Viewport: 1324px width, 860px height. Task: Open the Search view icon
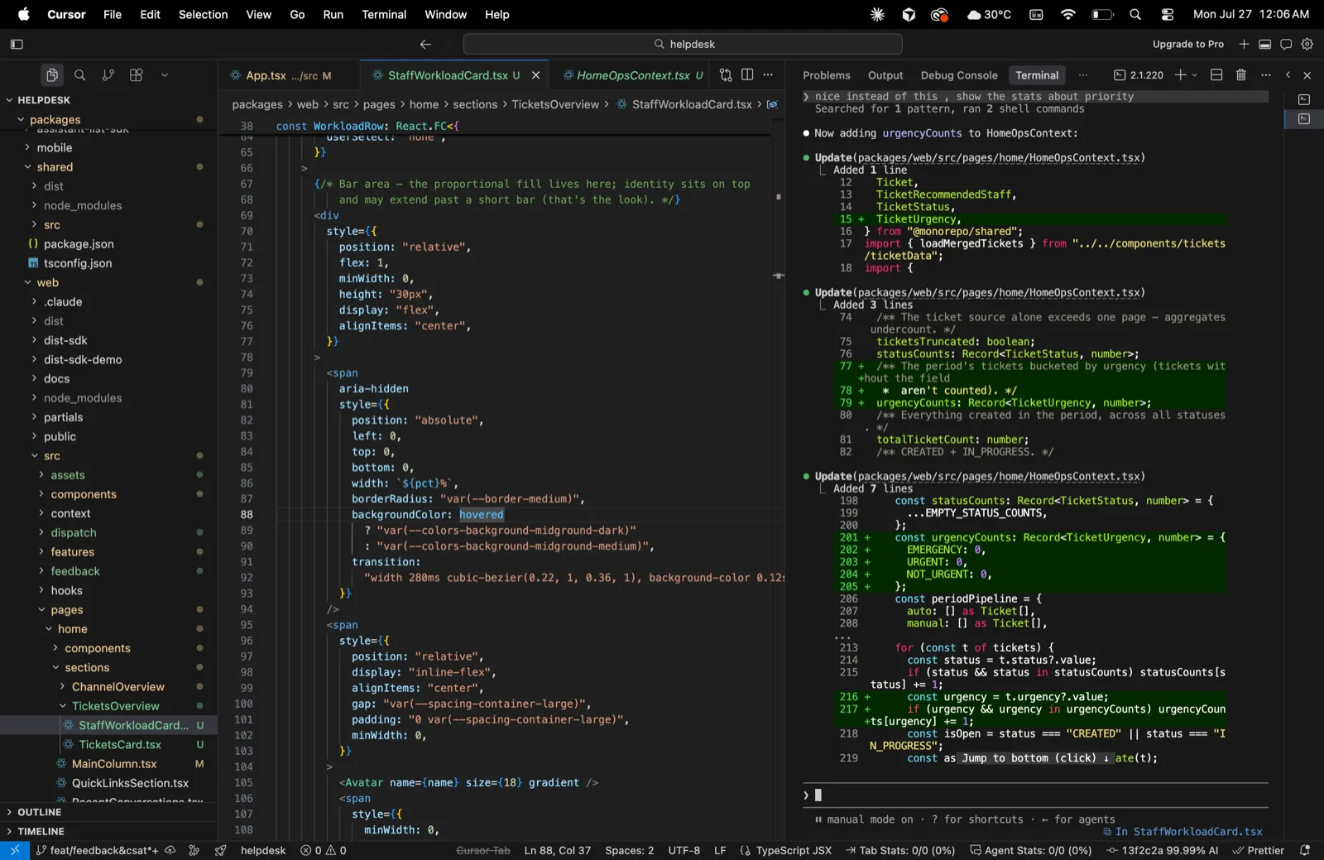coord(80,75)
